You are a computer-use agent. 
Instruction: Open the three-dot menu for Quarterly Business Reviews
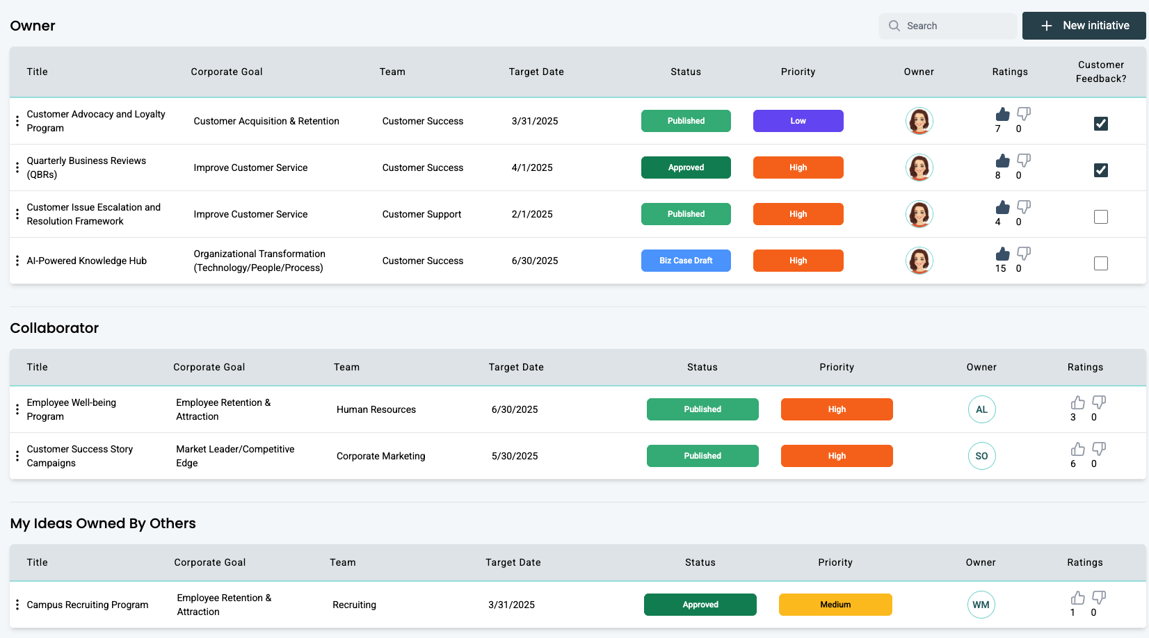[x=17, y=167]
